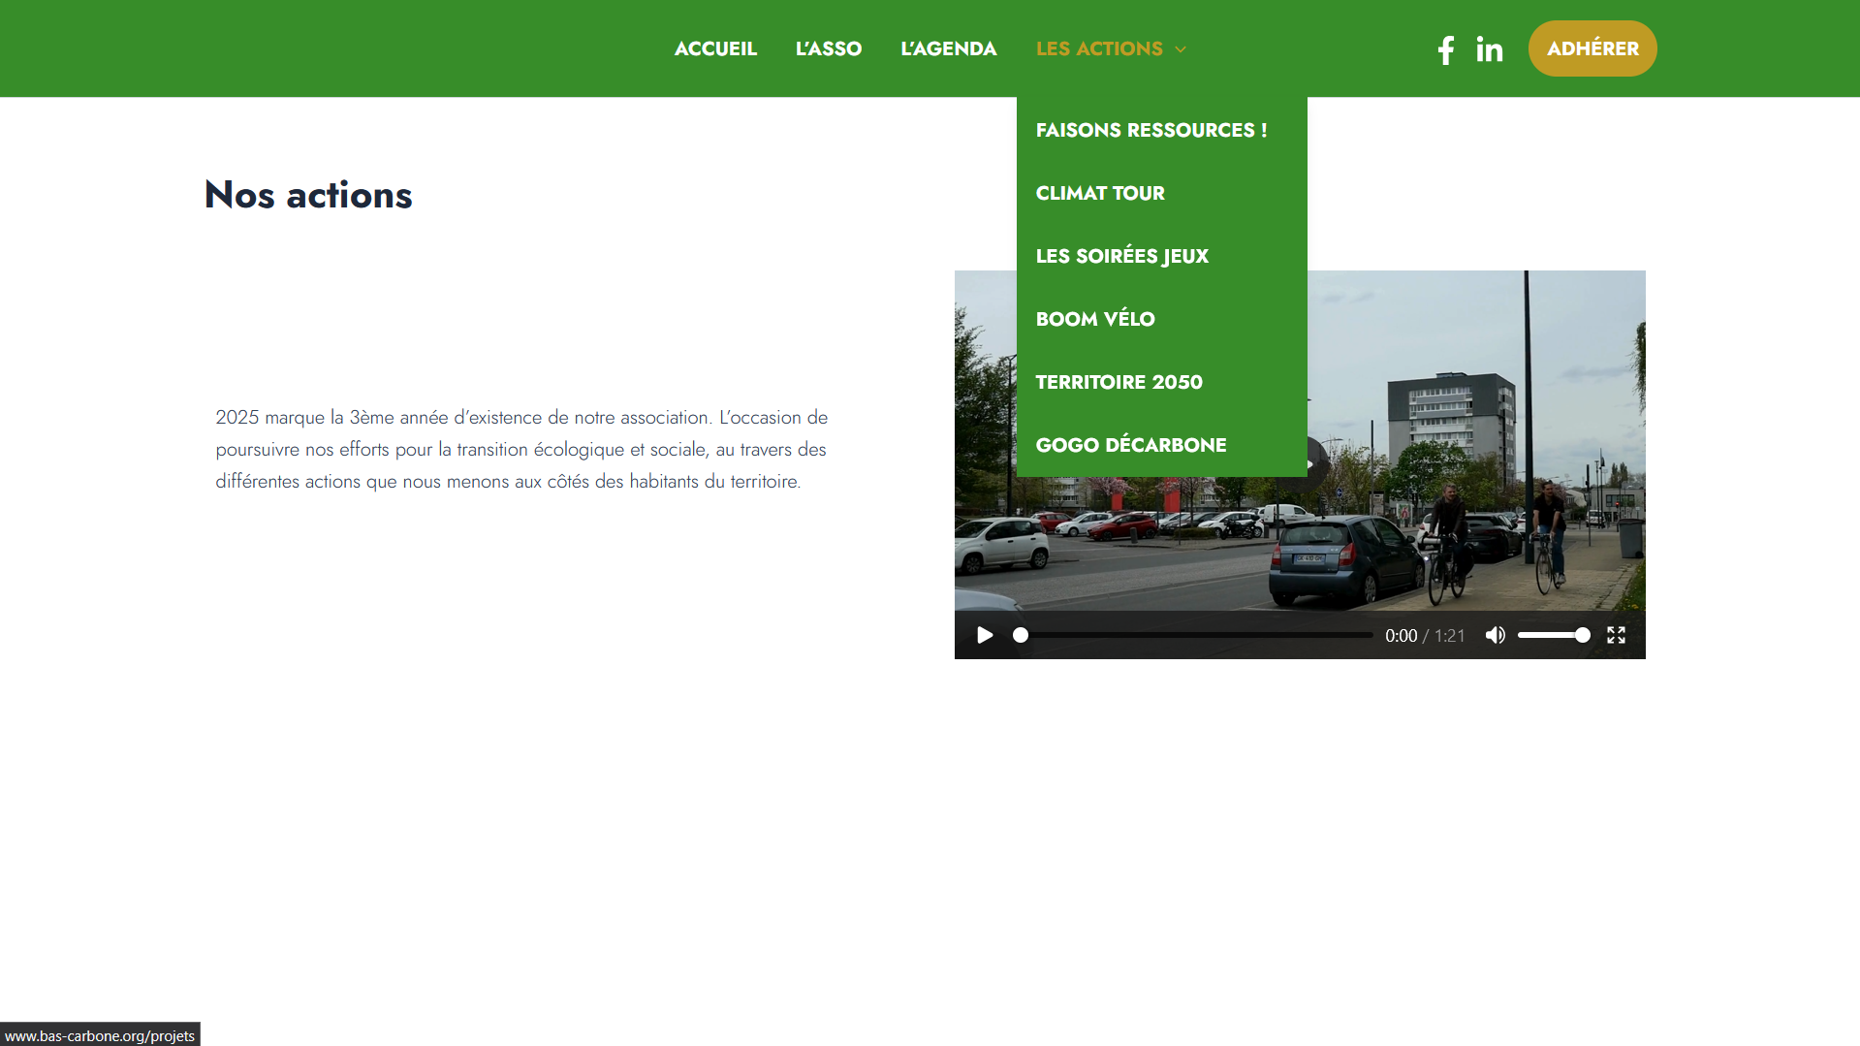Play the video with the play icon
Screen dimensions: 1860x1046
coord(985,635)
